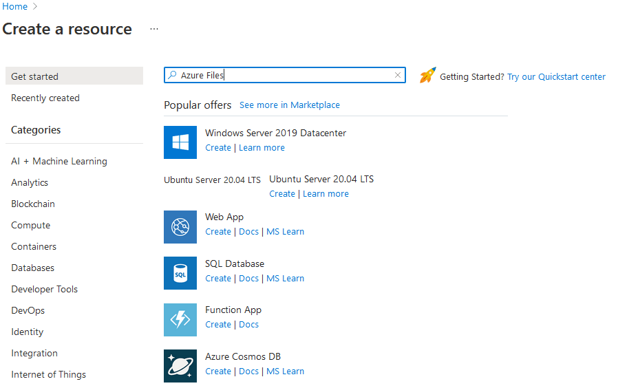Screen dimensions: 618x388
Task: Click into the Azure Files search field
Action: coord(284,75)
